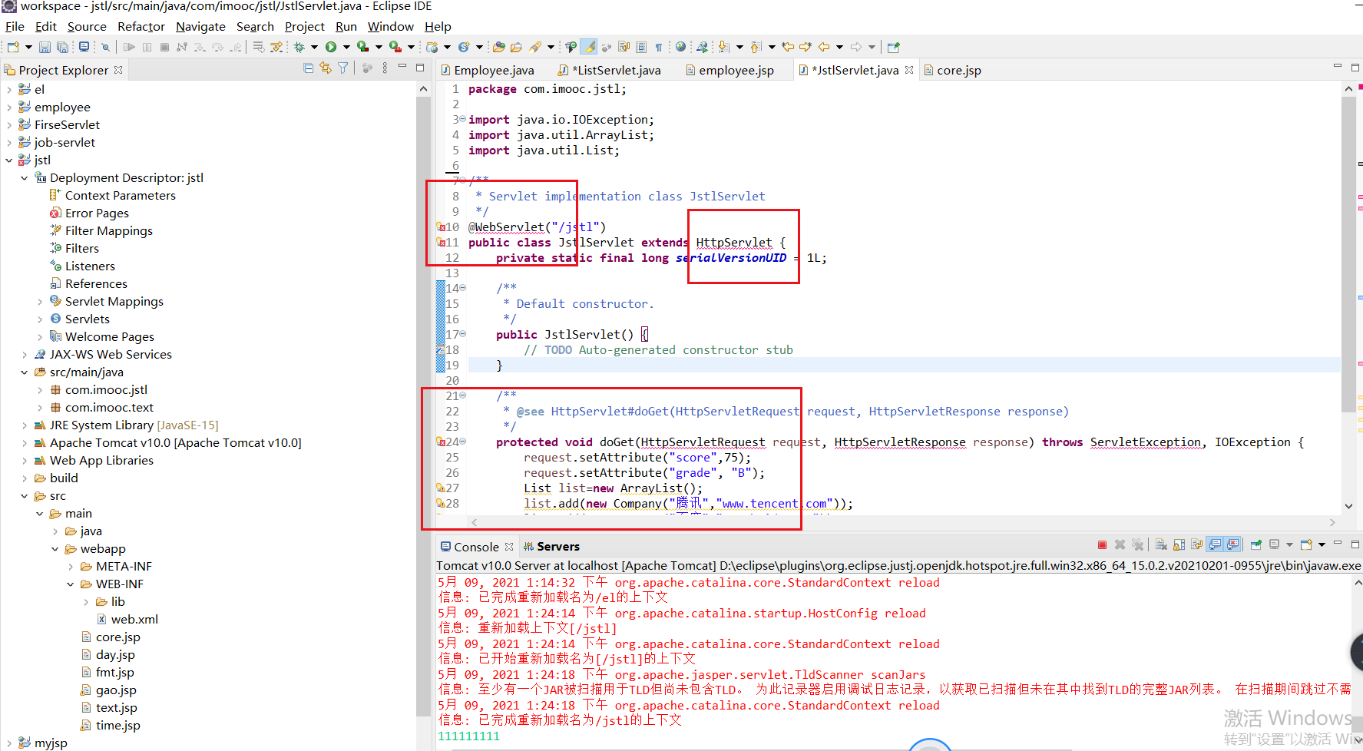Viewport: 1363px width, 751px height.
Task: Toggle Show Whitespace Characters pilcrow button
Action: [x=659, y=47]
